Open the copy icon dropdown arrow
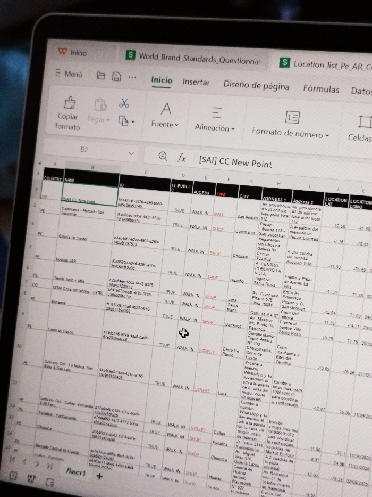The height and width of the screenshot is (497, 372). click(x=133, y=121)
